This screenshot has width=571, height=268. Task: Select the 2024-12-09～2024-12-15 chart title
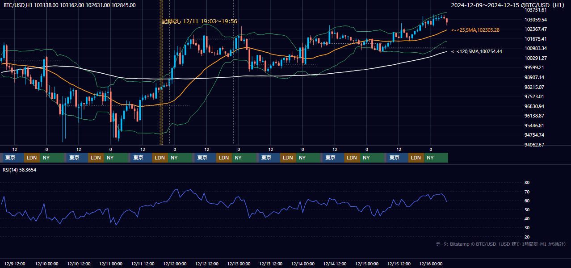[508, 5]
